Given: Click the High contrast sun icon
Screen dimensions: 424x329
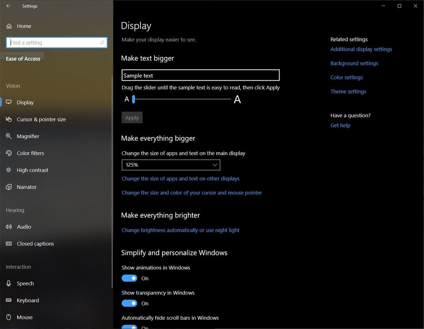Looking at the screenshot, I should click(x=9, y=170).
